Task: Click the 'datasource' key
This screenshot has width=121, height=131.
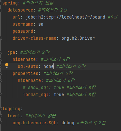Action: tap(20, 10)
